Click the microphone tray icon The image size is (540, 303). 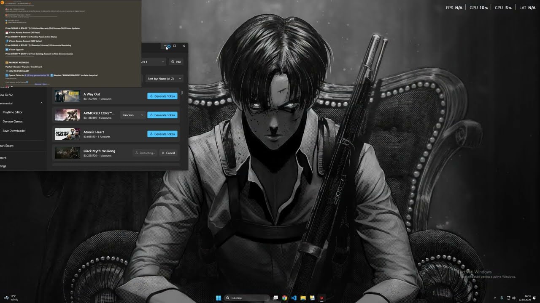(x=502, y=298)
